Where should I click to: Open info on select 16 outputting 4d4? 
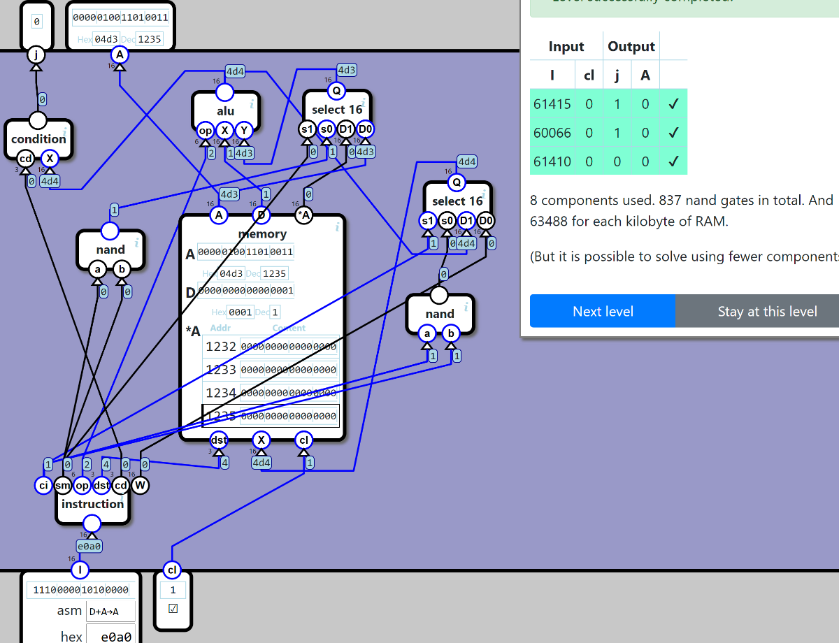483,194
